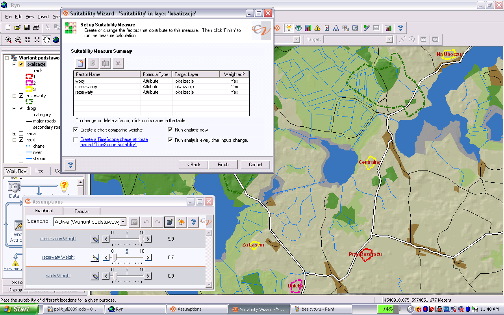The image size is (504, 315).
Task: Collapse the Wariant podstawowy tree root
Action: (x=7, y=58)
